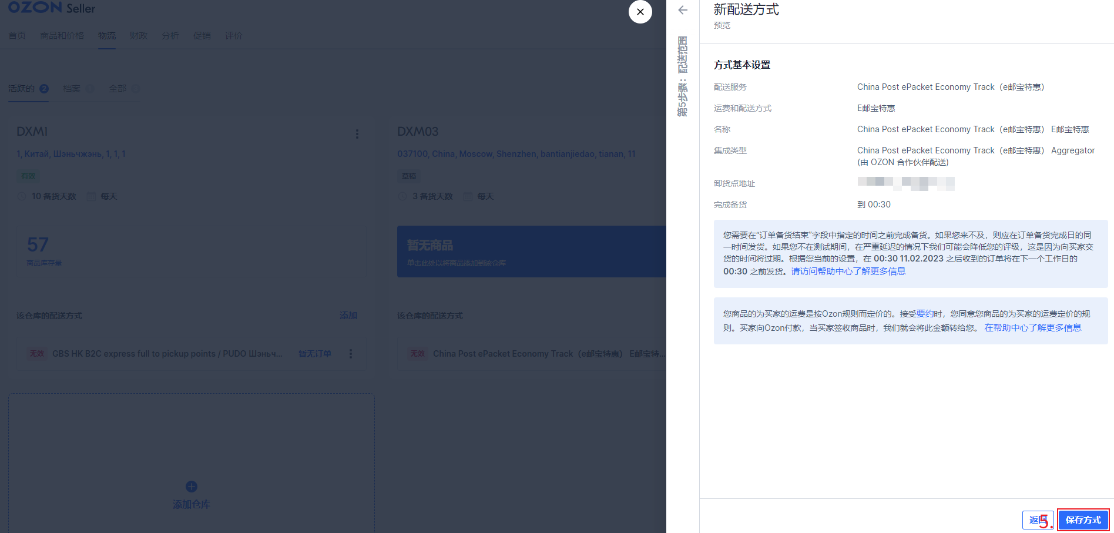Click the GBS HK B2C express delivery method text

coord(167,354)
